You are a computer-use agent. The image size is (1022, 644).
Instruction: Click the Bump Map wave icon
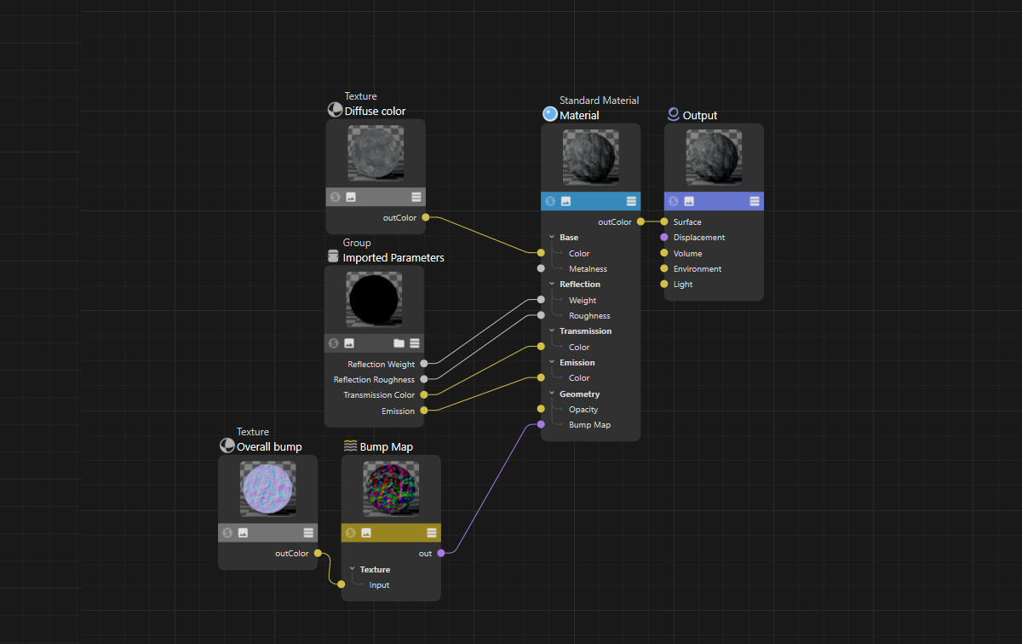350,446
